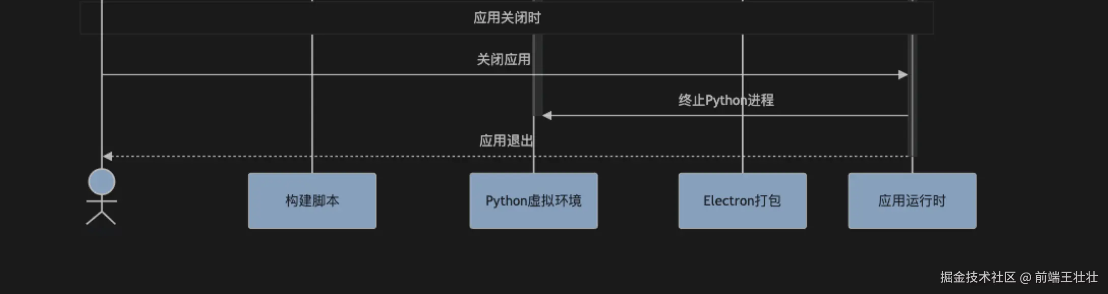Click the 应用运行时 activation bar
The height and width of the screenshot is (294, 1108).
point(912,95)
